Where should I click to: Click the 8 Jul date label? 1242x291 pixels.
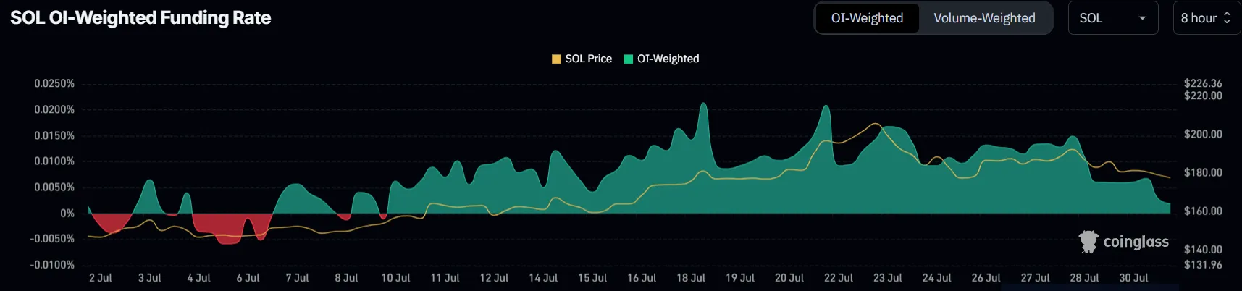point(346,278)
